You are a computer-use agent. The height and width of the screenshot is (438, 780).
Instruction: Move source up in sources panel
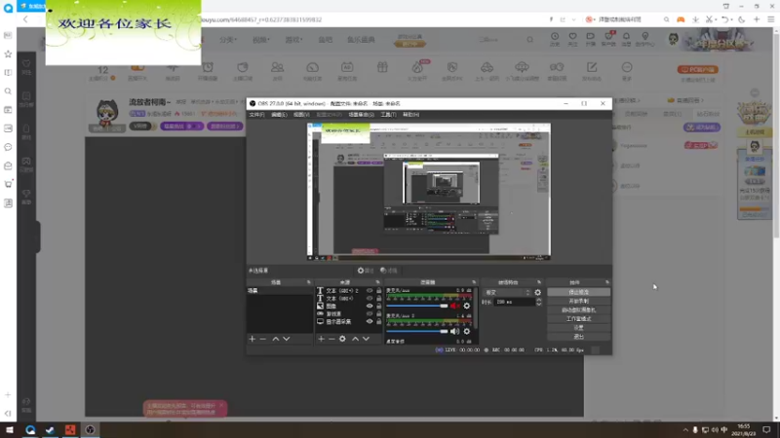click(x=355, y=339)
